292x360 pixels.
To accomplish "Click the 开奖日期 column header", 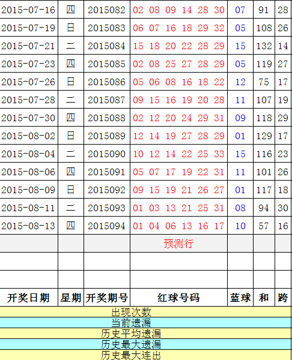I will [x=28, y=298].
